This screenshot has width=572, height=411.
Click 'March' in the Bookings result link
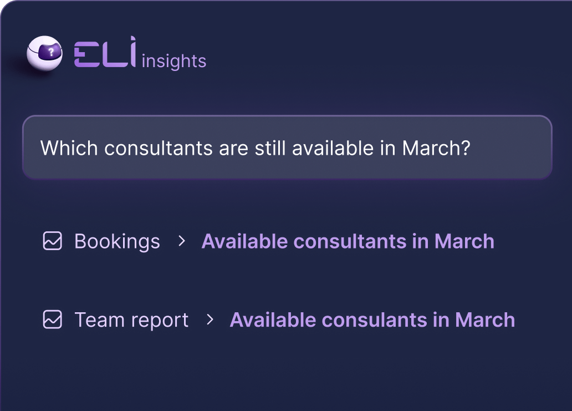pos(464,241)
